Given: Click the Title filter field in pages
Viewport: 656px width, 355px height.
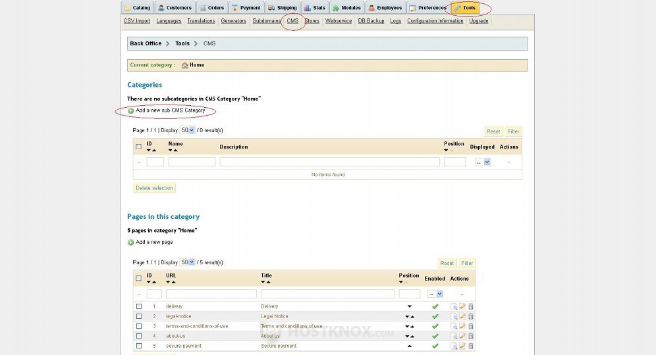Looking at the screenshot, I should [x=327, y=294].
